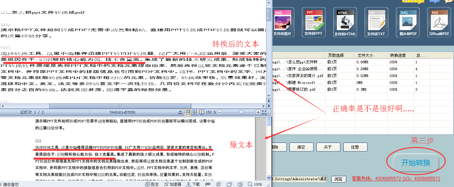Image resolution: width=454 pixels, height=187 pixels.
Task: Open browser zoom 100% magnifier
Action: 255,184
